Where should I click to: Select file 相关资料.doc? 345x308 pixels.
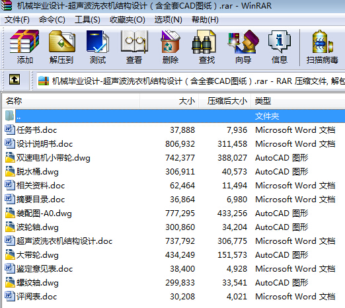pyautogui.click(x=40, y=185)
